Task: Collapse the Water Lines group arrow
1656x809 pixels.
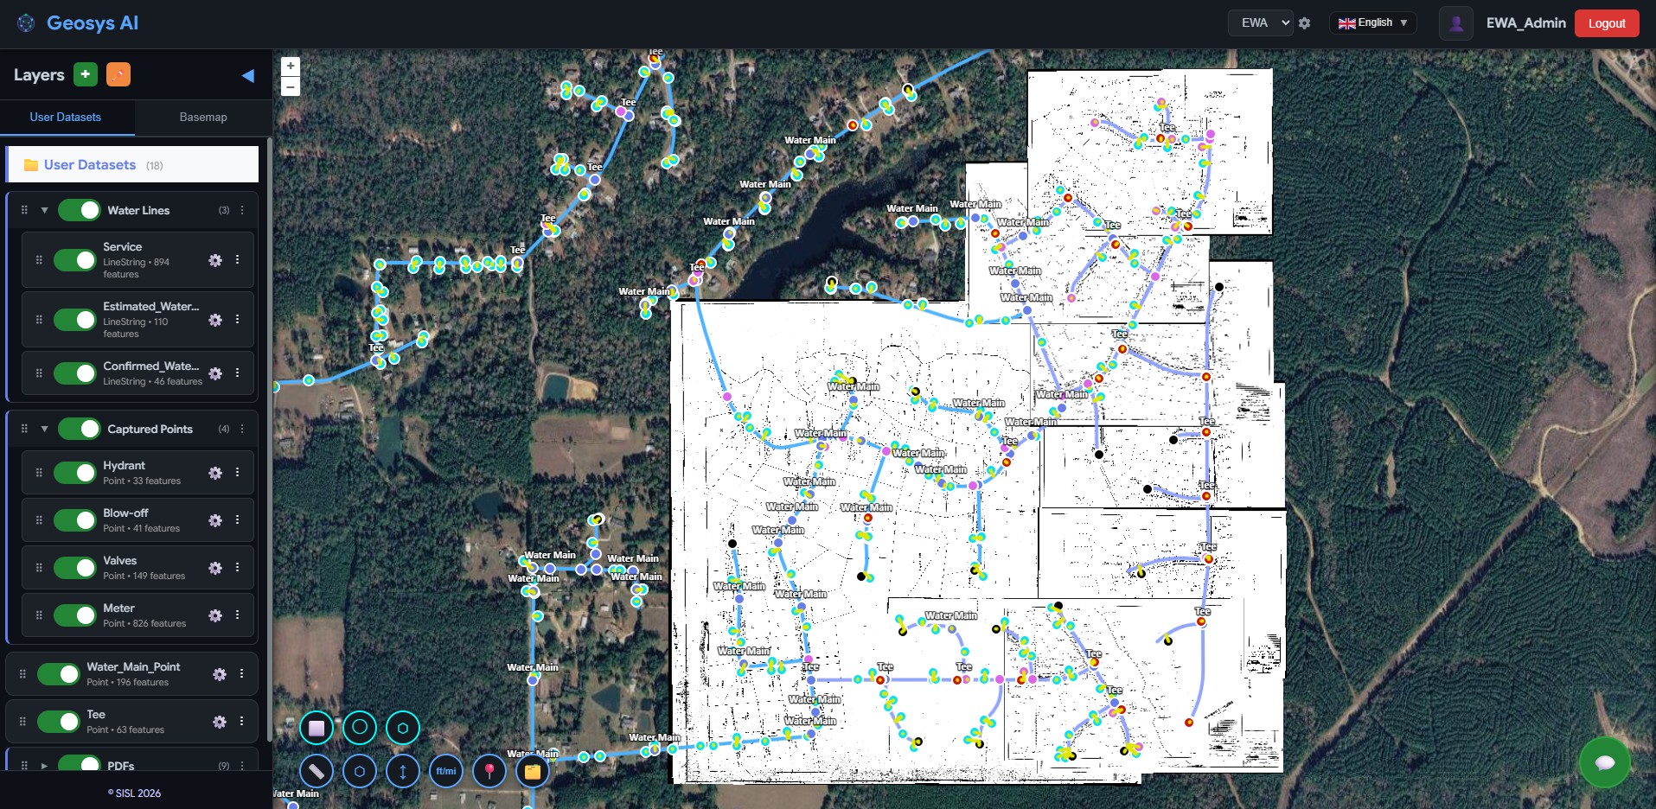Action: pyautogui.click(x=44, y=210)
